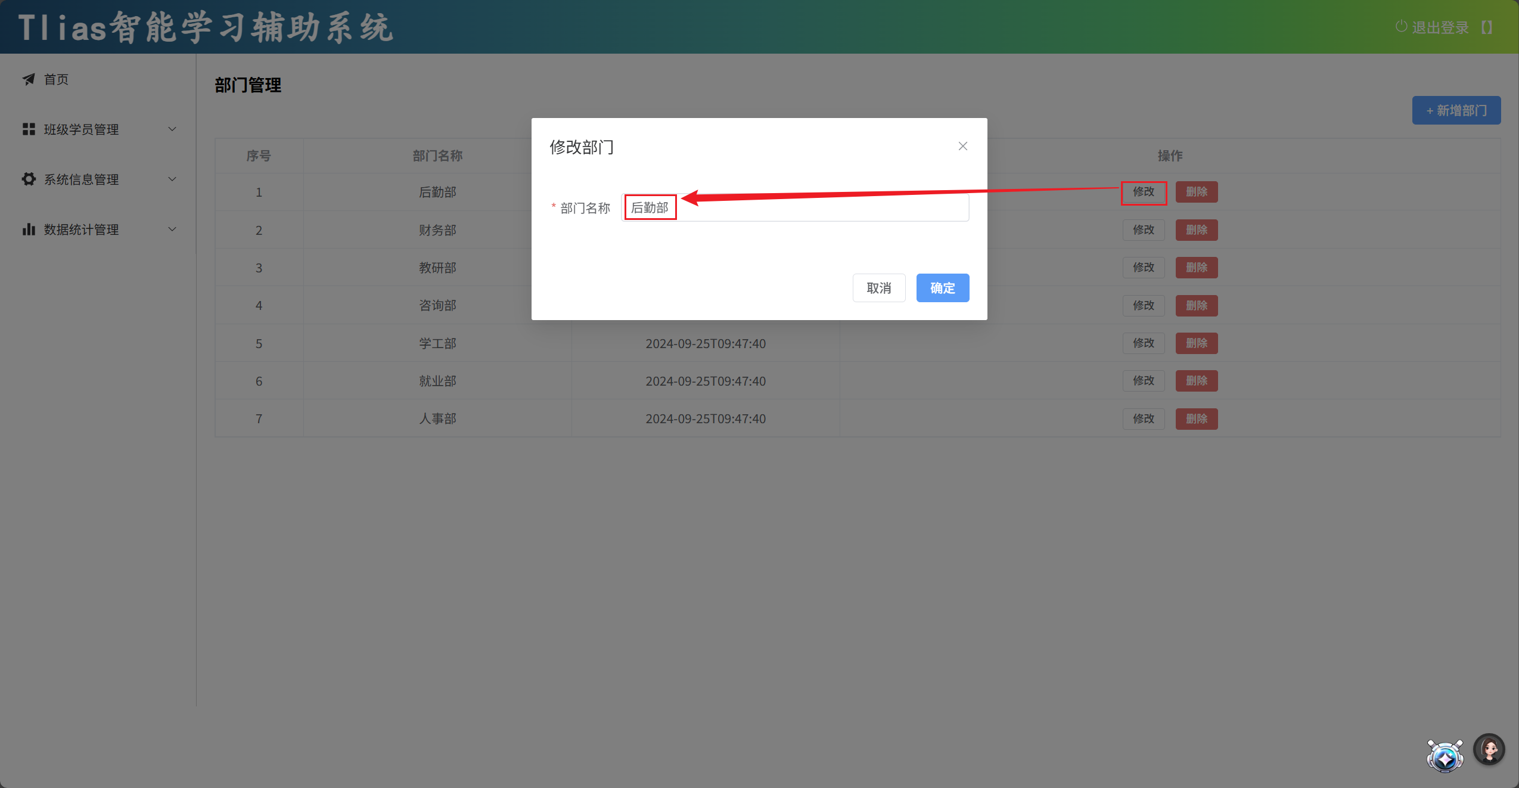Close the 修改部门 dialog with X
This screenshot has width=1519, height=788.
(x=962, y=146)
